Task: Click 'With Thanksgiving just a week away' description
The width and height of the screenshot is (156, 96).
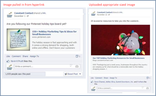Action: (120, 67)
